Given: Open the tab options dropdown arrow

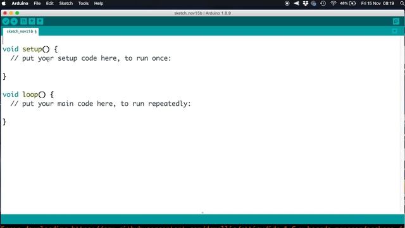Looking at the screenshot, I should tap(394, 31).
